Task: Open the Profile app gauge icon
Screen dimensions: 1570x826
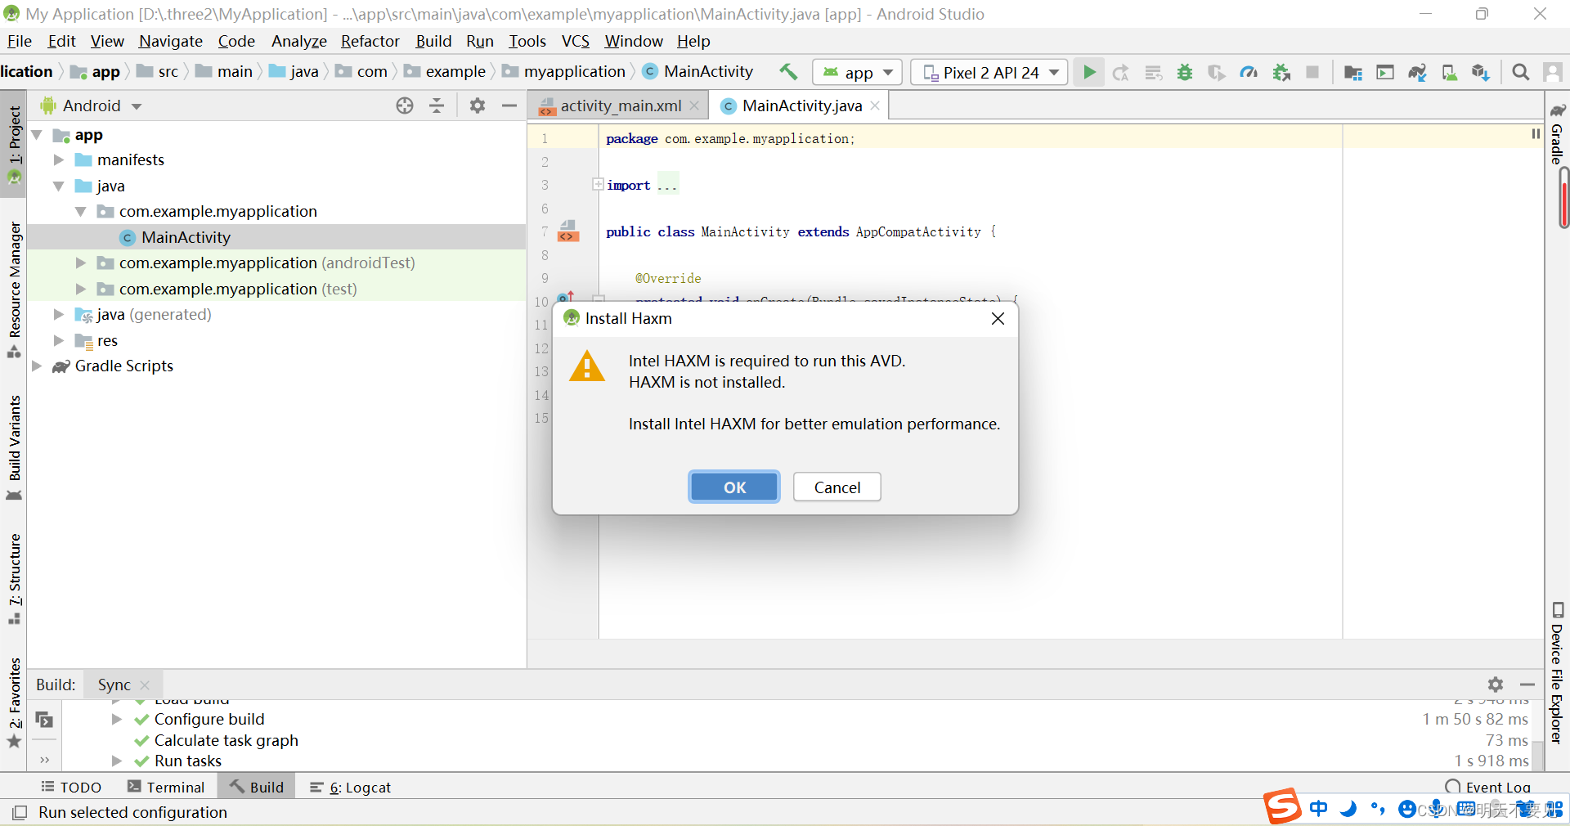Action: pyautogui.click(x=1249, y=72)
